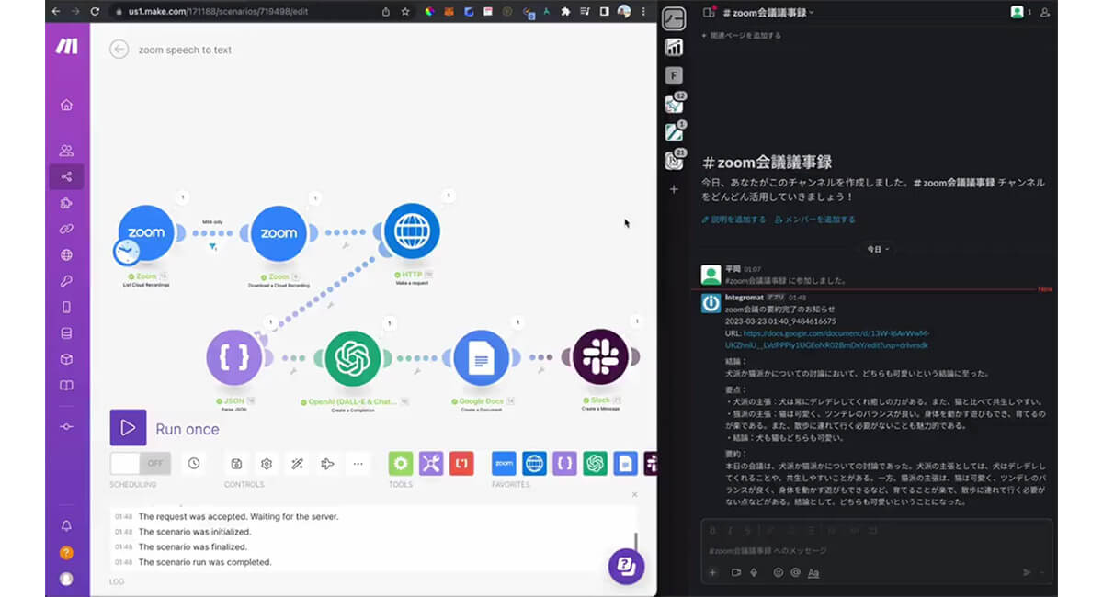Click the log panel scrollbar
Screen dimensions: 1103x597
point(635,542)
